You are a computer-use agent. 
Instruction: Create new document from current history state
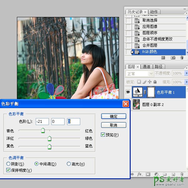coord(163,58)
